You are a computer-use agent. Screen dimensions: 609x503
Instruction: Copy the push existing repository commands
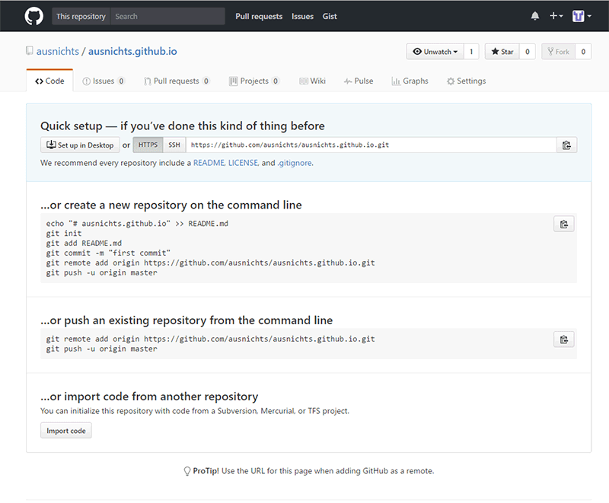(564, 339)
